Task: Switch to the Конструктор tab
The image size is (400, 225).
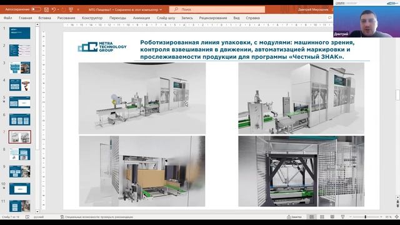Action: coord(92,18)
